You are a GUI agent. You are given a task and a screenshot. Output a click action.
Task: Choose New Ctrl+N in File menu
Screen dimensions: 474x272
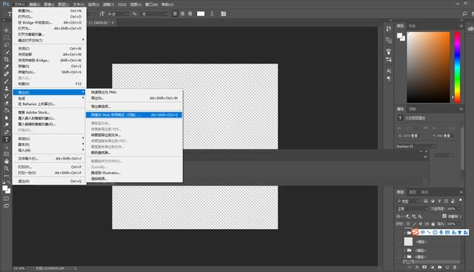(50, 10)
